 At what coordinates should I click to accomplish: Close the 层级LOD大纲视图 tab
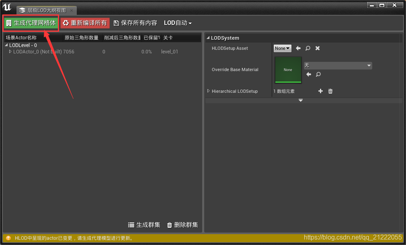click(72, 10)
